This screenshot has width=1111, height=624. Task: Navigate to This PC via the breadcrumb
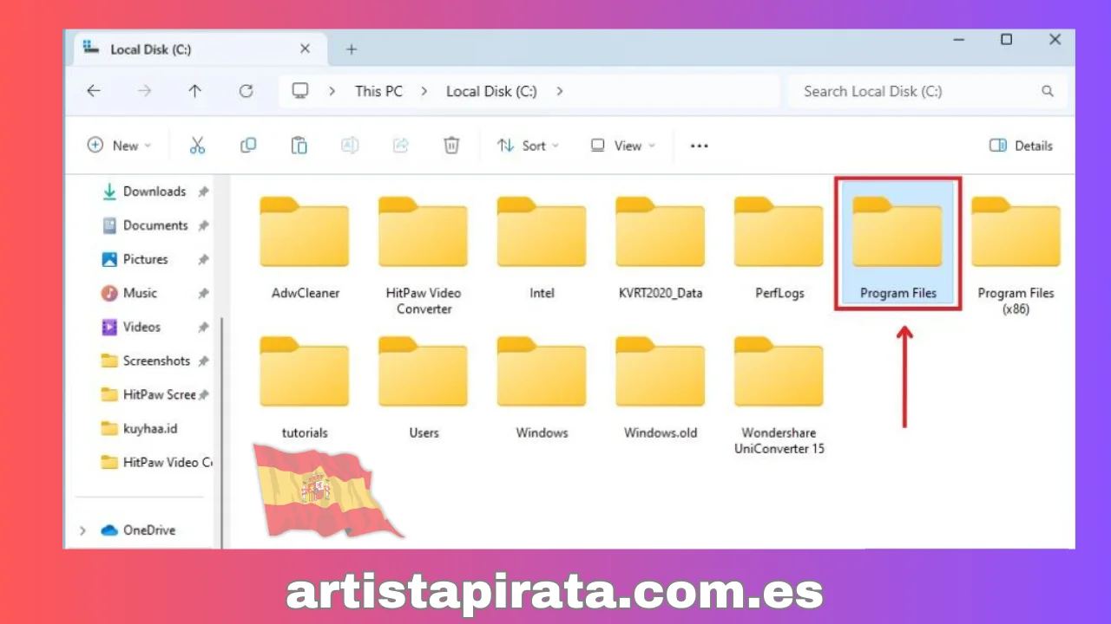coord(378,91)
